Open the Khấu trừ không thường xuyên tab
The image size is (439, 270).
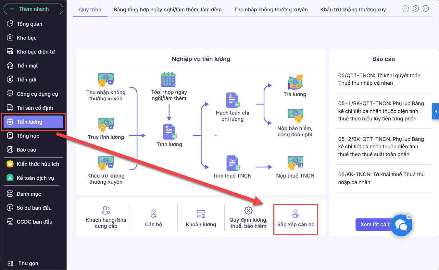click(353, 9)
